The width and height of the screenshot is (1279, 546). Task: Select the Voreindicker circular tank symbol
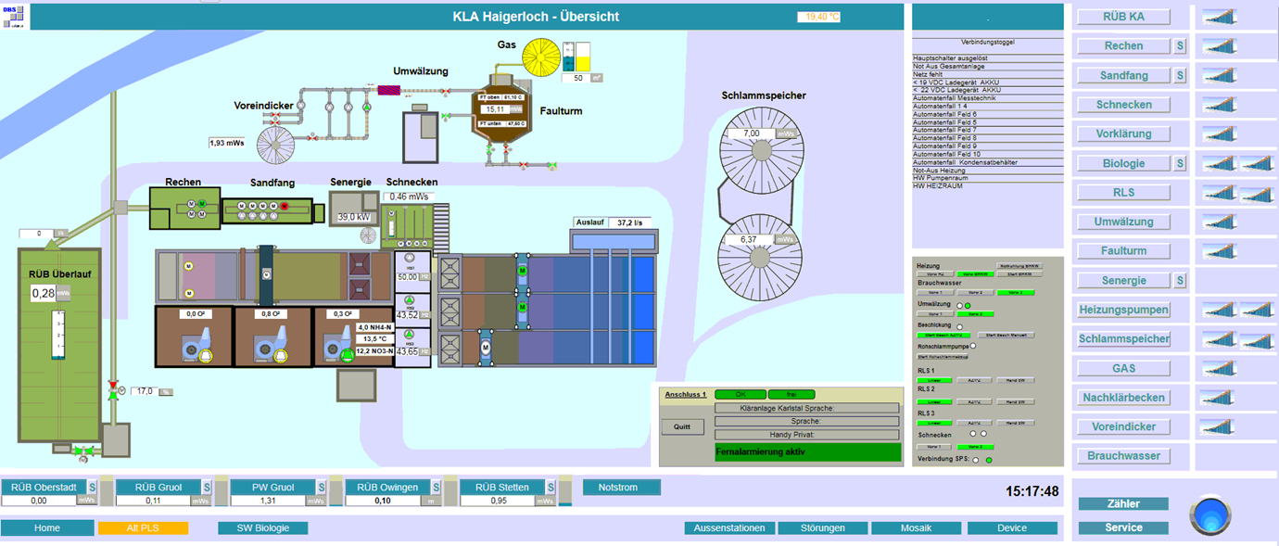275,147
